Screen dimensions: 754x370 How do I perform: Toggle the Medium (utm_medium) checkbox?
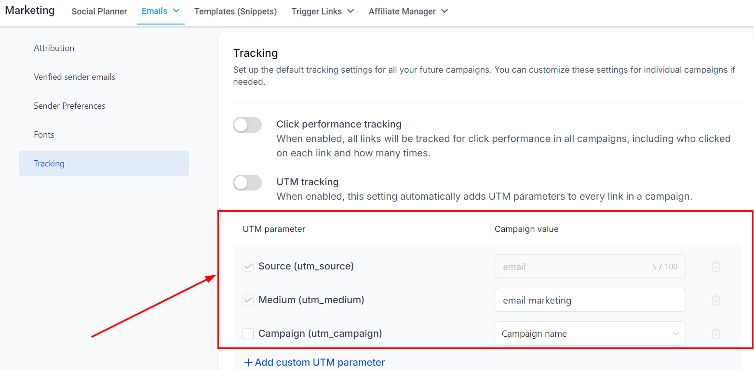pos(248,300)
